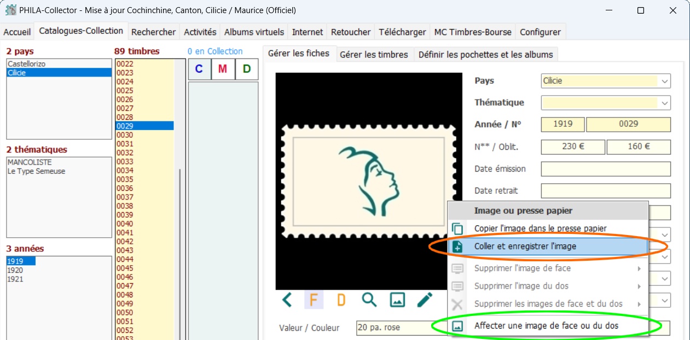This screenshot has height=340, width=690.
Task: Open the Internet tab
Action: 308,32
